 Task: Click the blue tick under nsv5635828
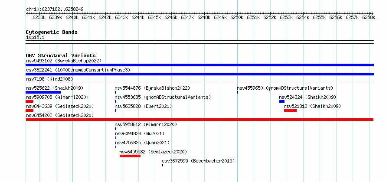point(115,110)
